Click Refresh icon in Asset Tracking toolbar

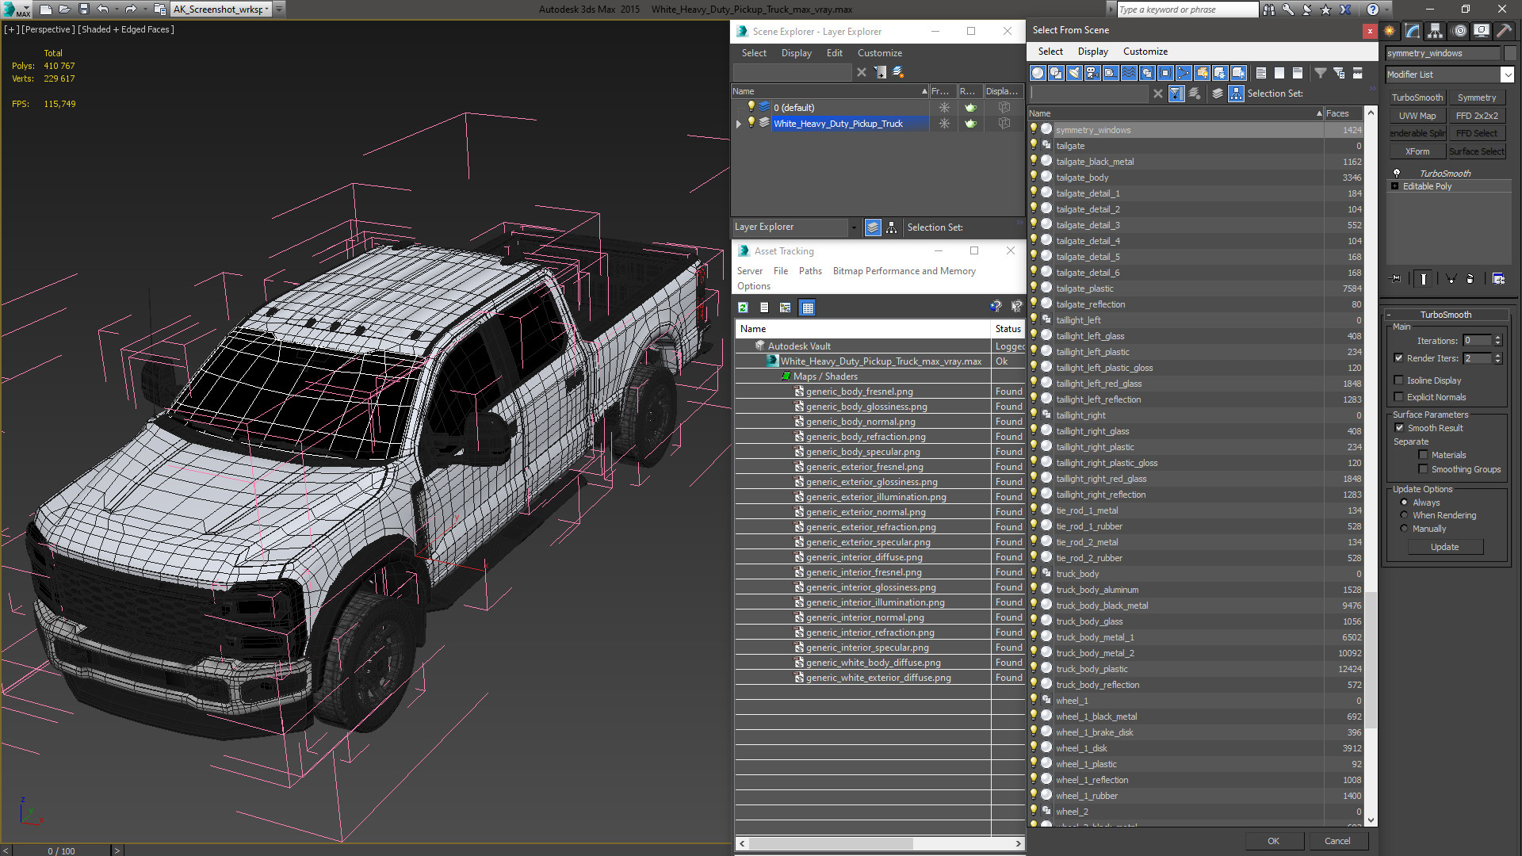(x=743, y=308)
